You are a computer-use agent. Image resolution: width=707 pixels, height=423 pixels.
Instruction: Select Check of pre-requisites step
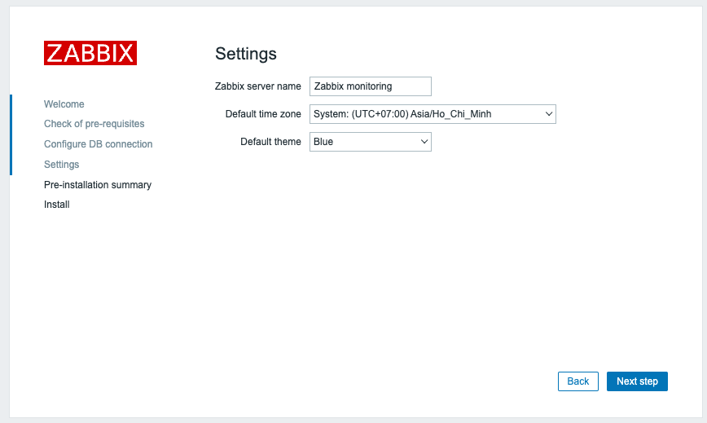click(x=94, y=124)
